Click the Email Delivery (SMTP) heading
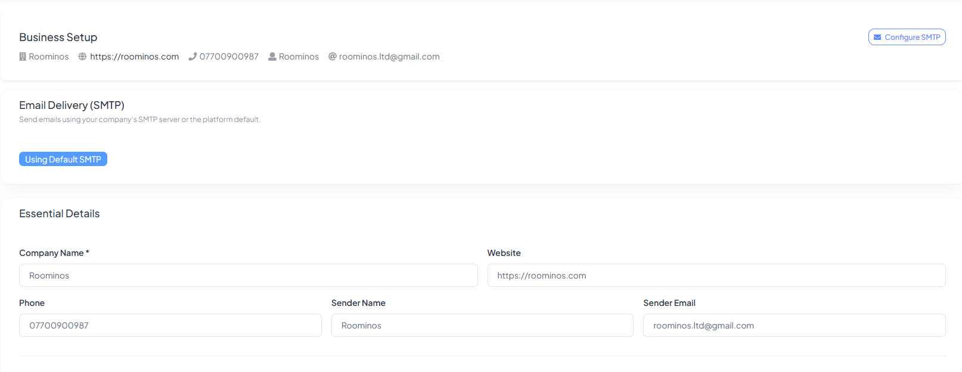The height and width of the screenshot is (372, 962). (x=72, y=105)
